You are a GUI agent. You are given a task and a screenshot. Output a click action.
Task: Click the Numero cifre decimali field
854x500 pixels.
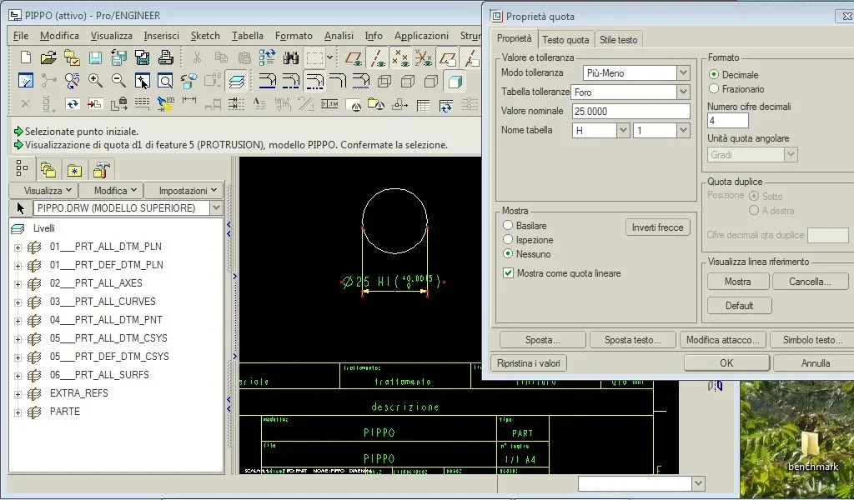(x=727, y=120)
